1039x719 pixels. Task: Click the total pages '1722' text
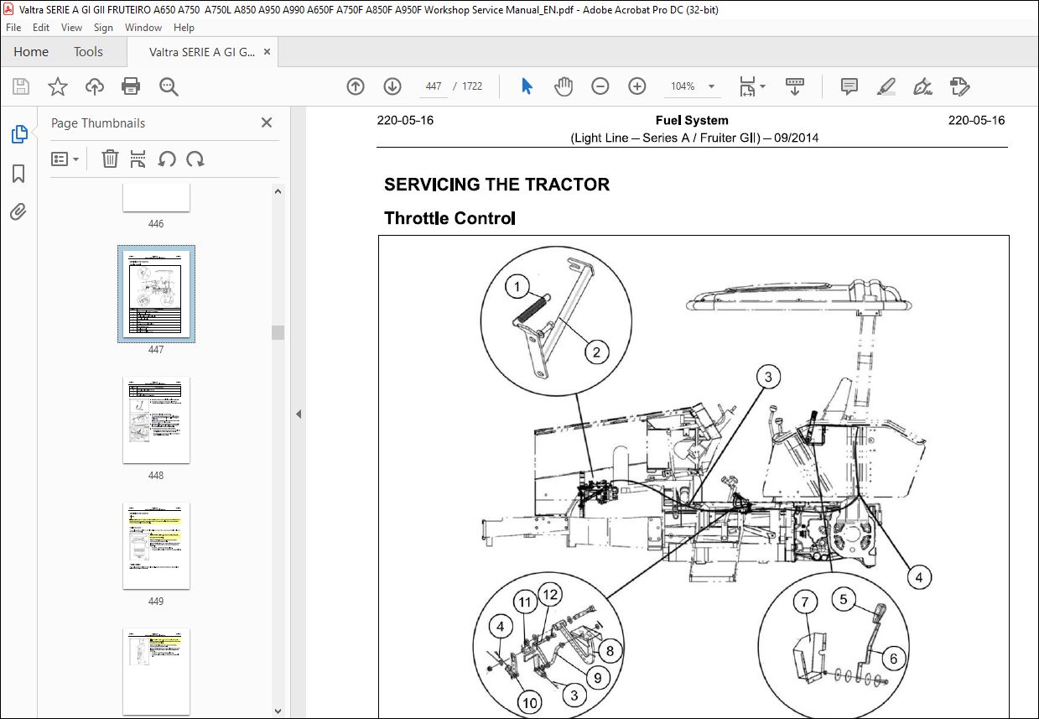[472, 86]
